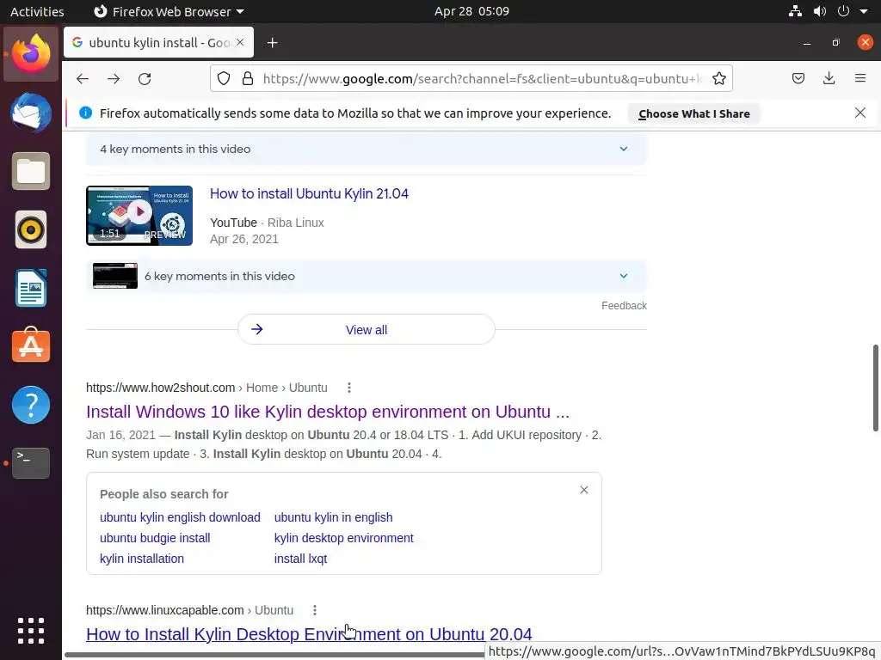Close the People also search for box

tap(584, 490)
